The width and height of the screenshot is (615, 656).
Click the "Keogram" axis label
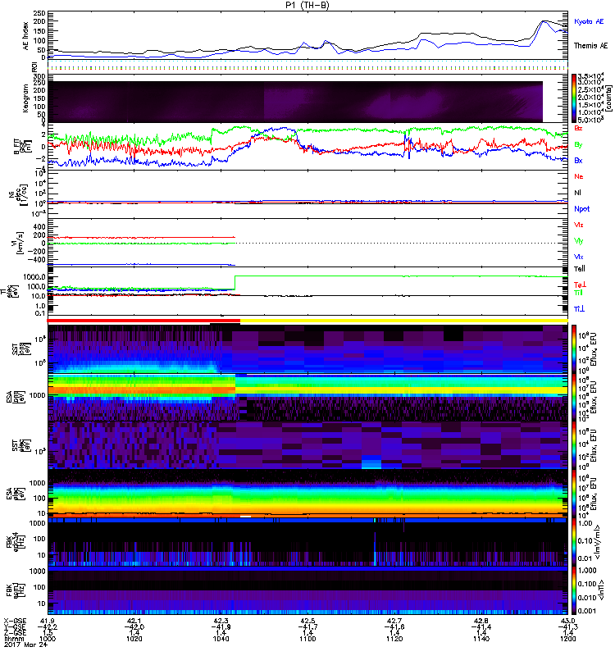[26, 98]
